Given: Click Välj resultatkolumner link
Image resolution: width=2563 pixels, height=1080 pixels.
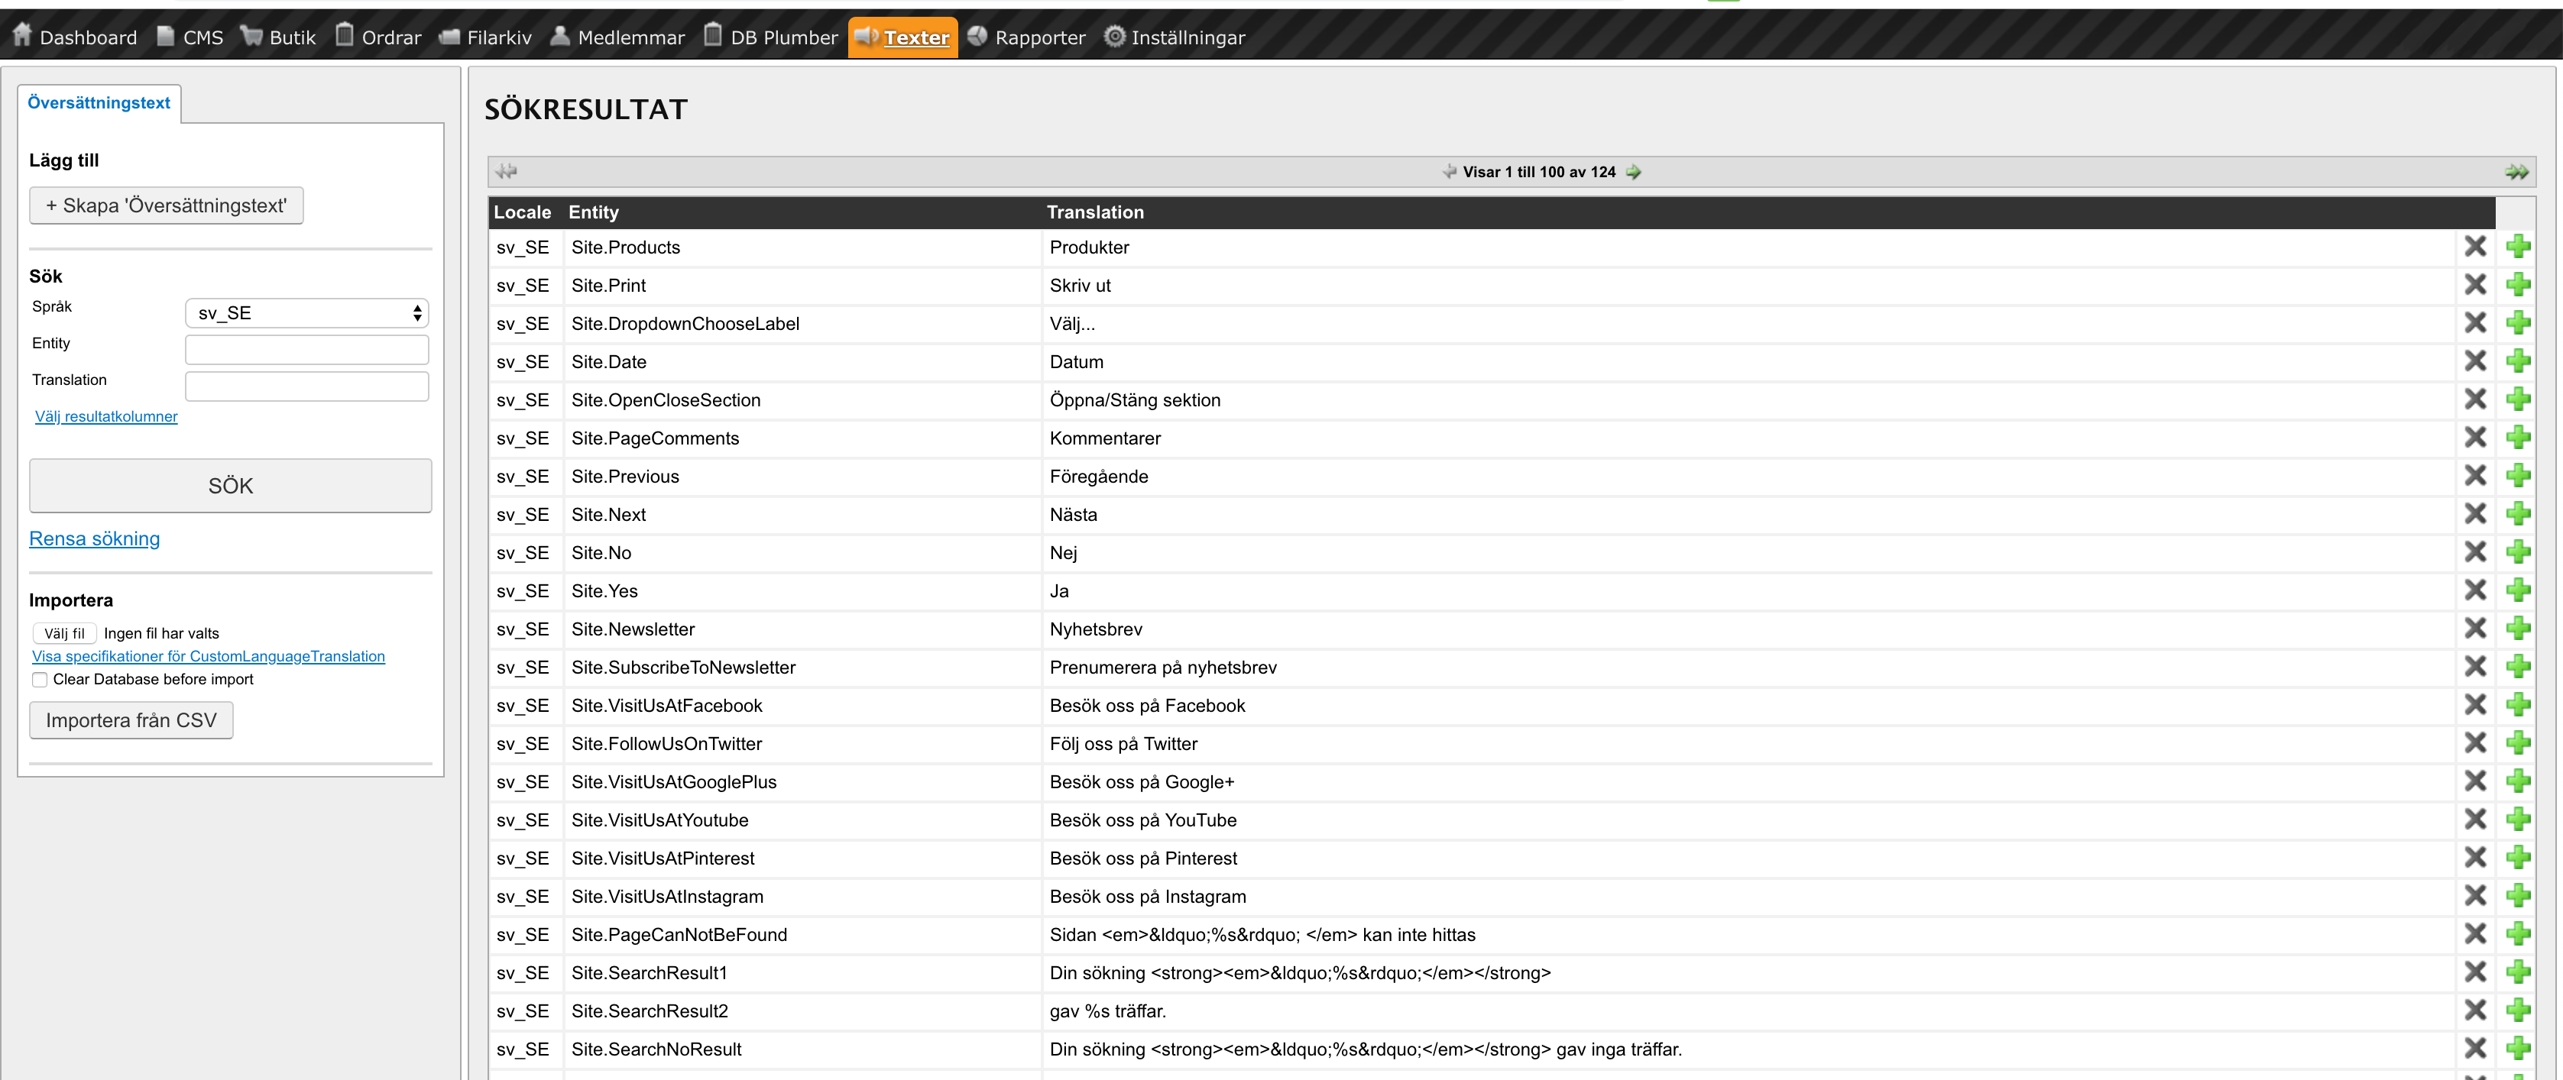Looking at the screenshot, I should 105,415.
